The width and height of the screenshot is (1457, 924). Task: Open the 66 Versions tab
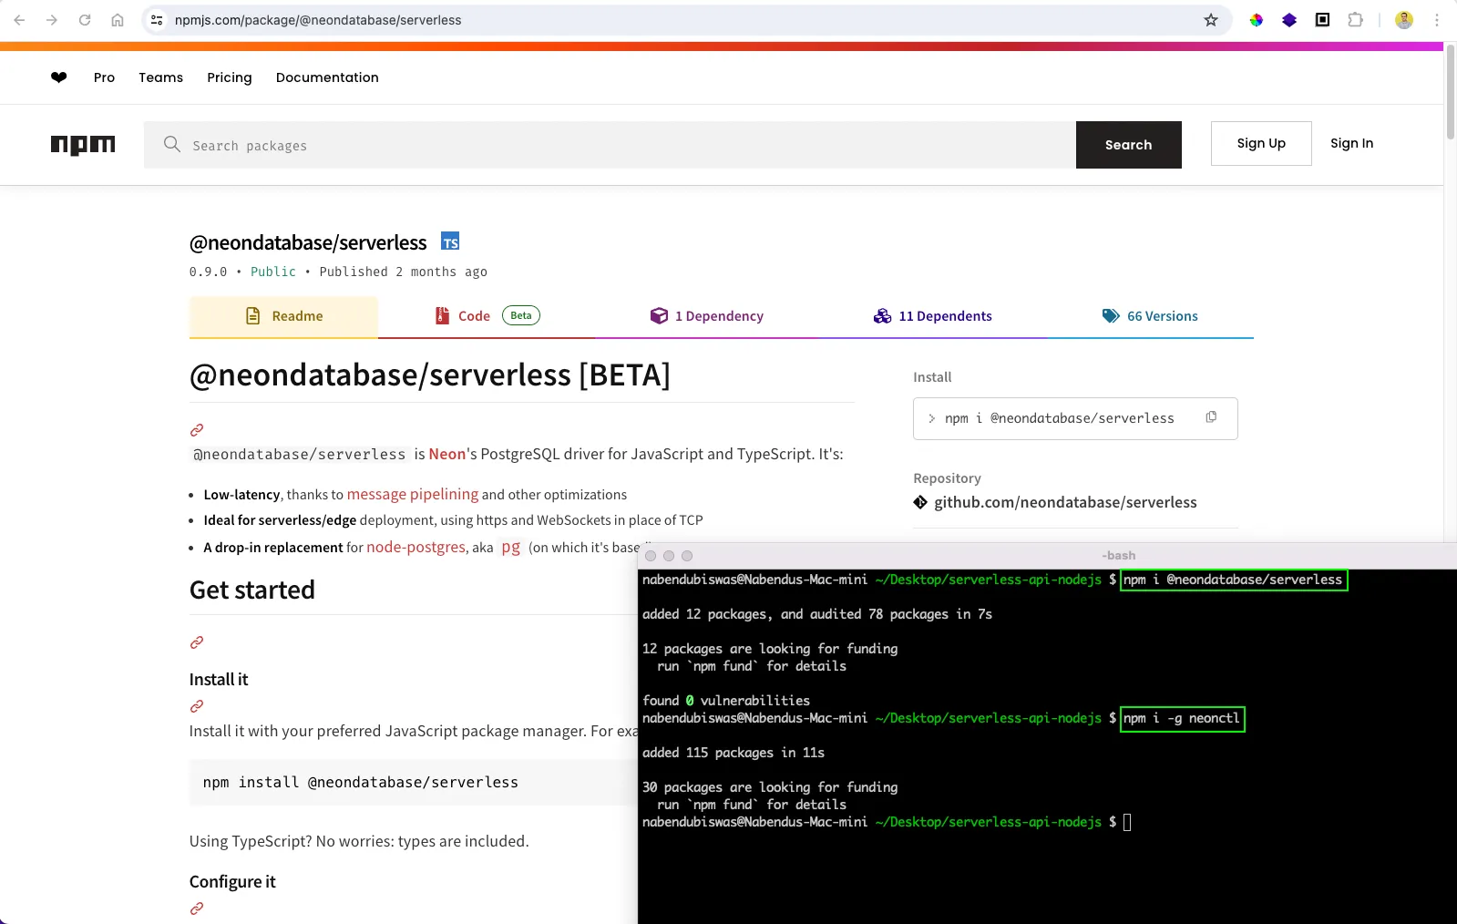1150,316
